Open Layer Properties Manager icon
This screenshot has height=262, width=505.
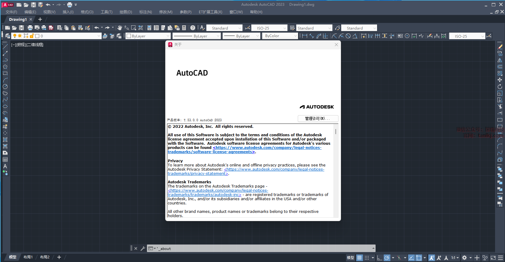pos(7,36)
